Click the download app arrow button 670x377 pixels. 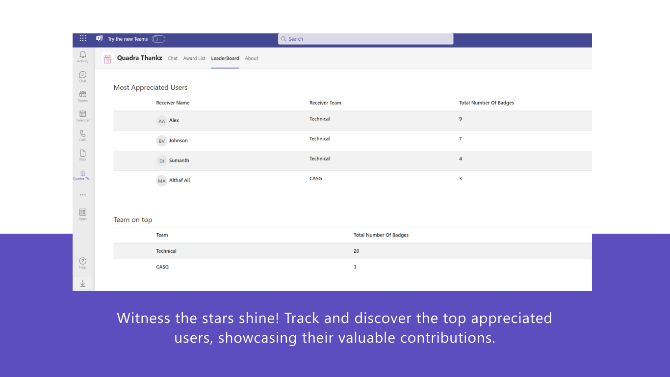pos(83,283)
